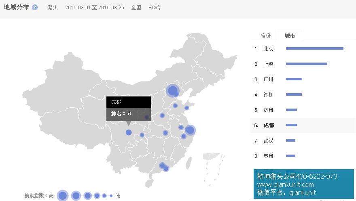Image resolution: width=356 pixels, height=201 pixels.
Task: Choose 广州 from the city ranking
Action: 268,80
